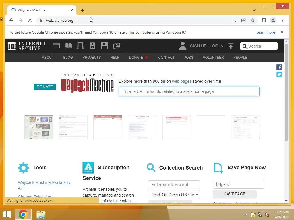Open the VOLUNTEER menu item

213,57
